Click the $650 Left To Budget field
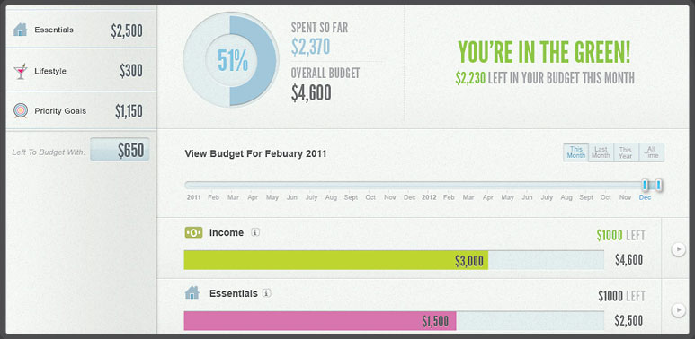 click(x=120, y=151)
